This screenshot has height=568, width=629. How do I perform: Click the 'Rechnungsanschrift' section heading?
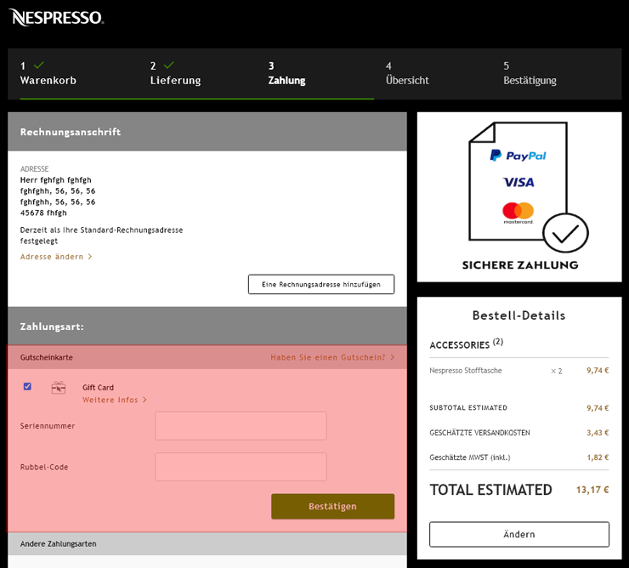click(x=71, y=132)
